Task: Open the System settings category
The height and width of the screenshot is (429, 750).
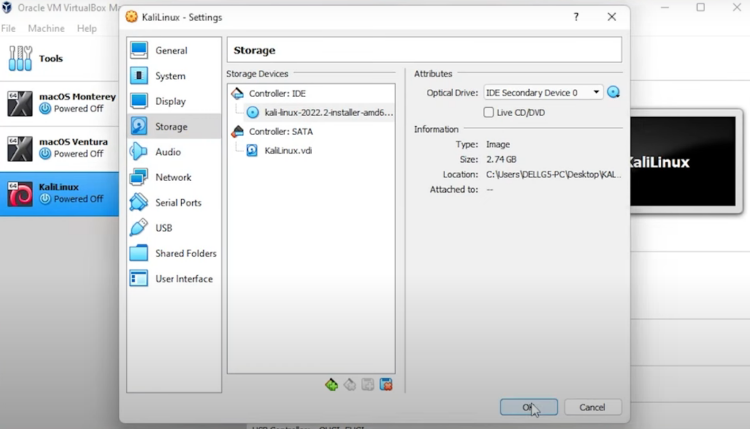Action: (174, 76)
